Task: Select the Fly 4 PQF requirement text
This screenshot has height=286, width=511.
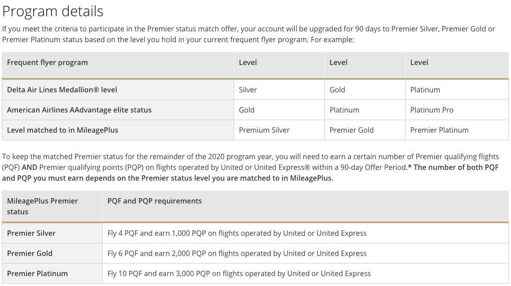Action: 237,233
